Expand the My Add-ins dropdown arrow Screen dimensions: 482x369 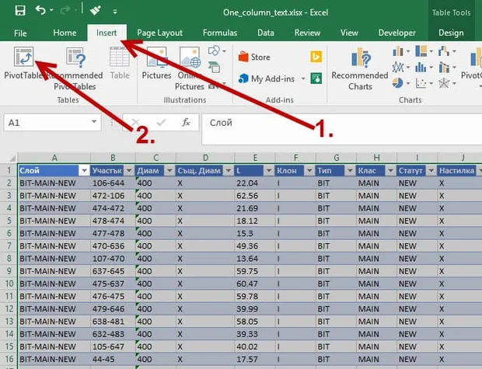pyautogui.click(x=303, y=79)
